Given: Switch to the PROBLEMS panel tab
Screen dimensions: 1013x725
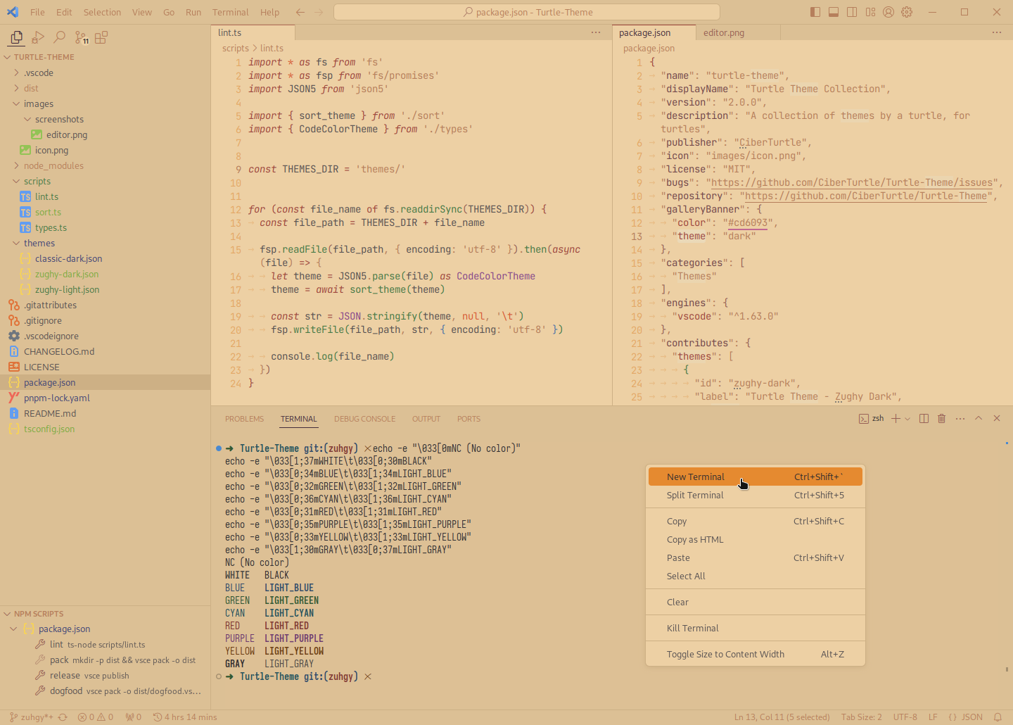Looking at the screenshot, I should (x=244, y=419).
